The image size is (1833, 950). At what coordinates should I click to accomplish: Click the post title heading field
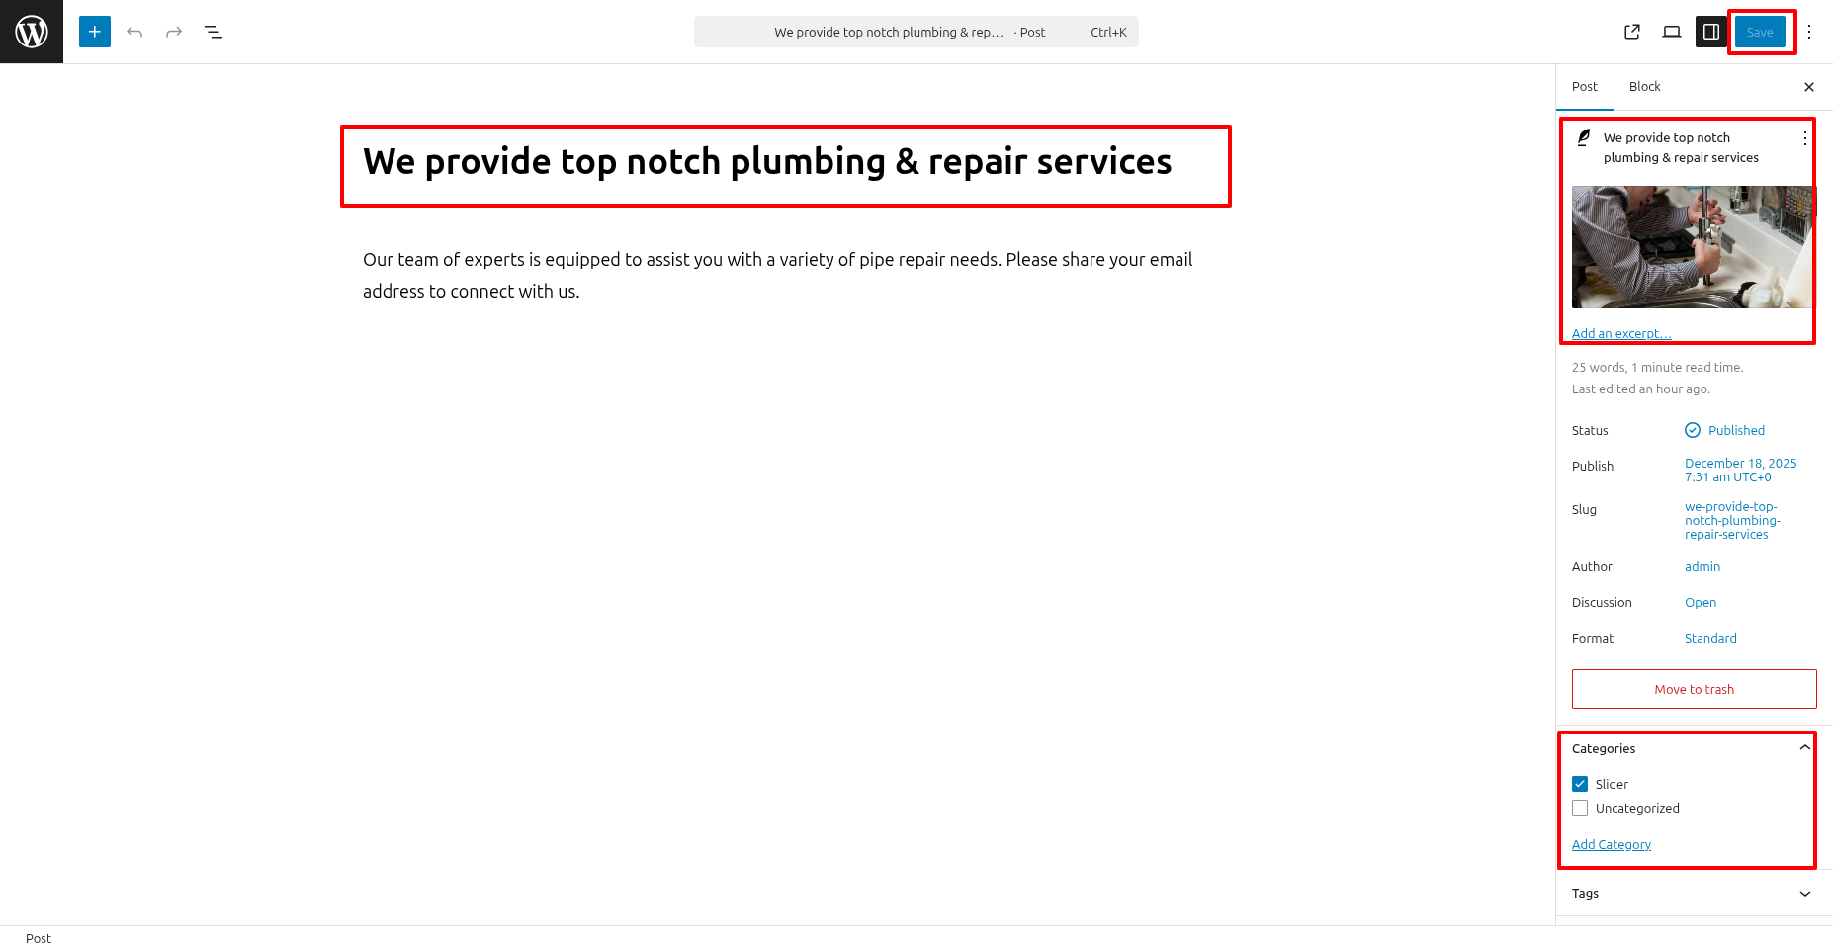(767, 162)
